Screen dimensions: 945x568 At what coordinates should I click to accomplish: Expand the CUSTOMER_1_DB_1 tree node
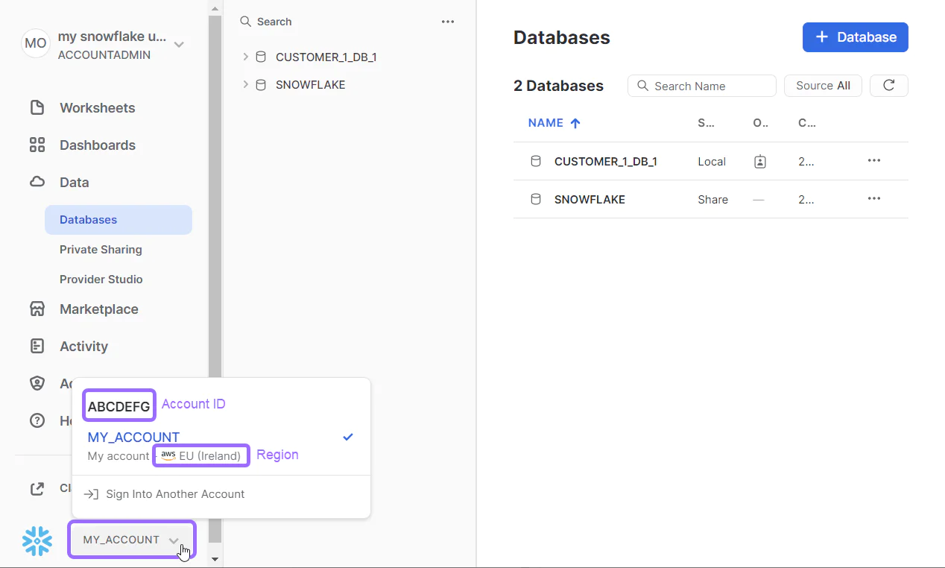tap(245, 57)
